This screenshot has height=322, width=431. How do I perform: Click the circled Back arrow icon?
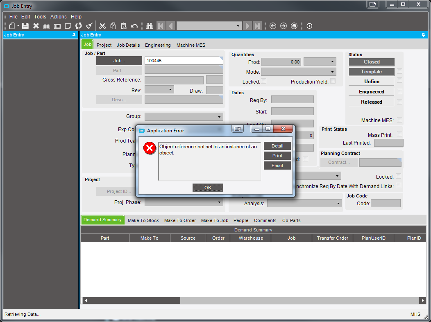pyautogui.click(x=273, y=26)
